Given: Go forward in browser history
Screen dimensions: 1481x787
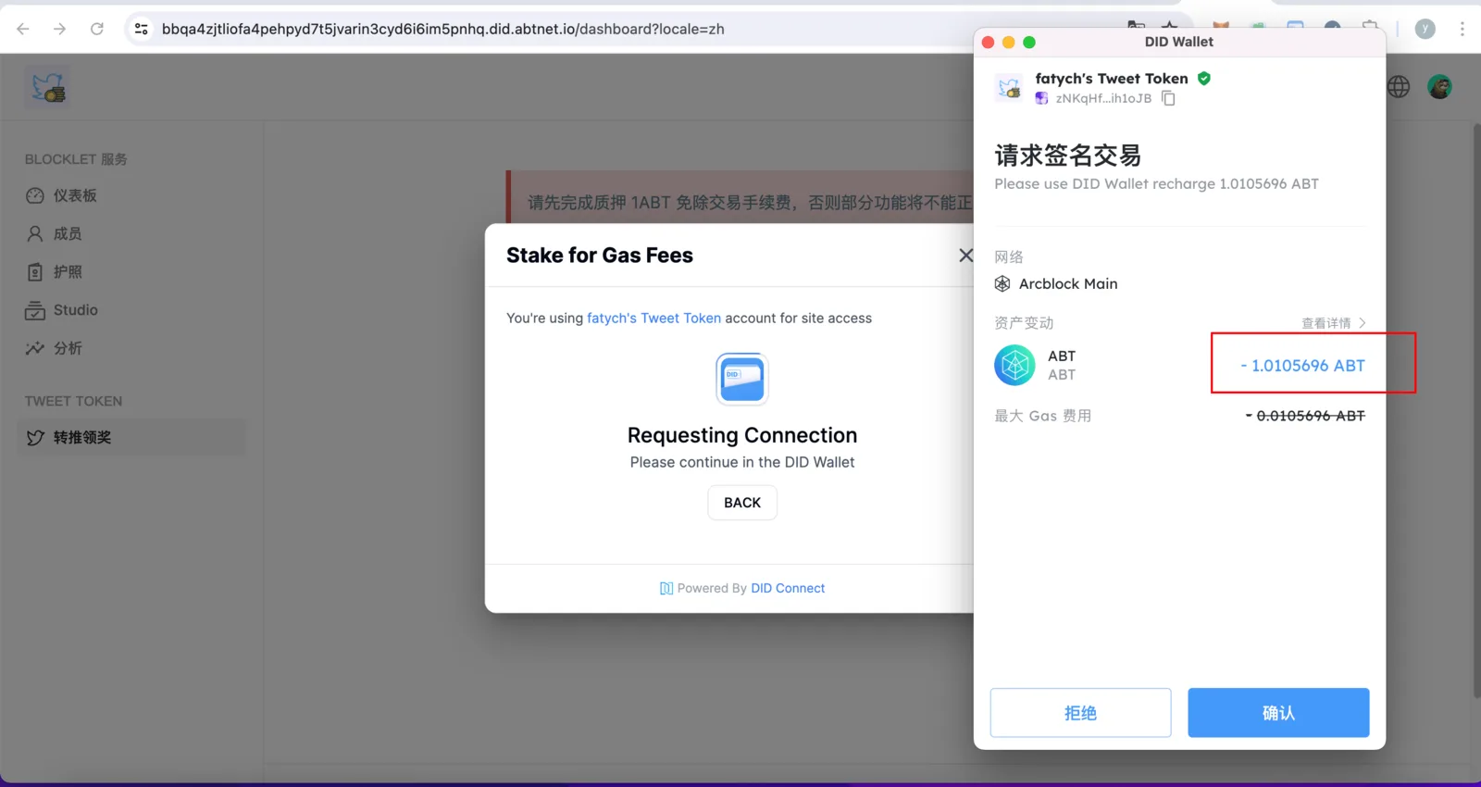Looking at the screenshot, I should [60, 29].
